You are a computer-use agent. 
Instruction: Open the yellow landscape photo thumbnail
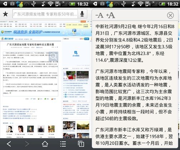coord(83,125)
